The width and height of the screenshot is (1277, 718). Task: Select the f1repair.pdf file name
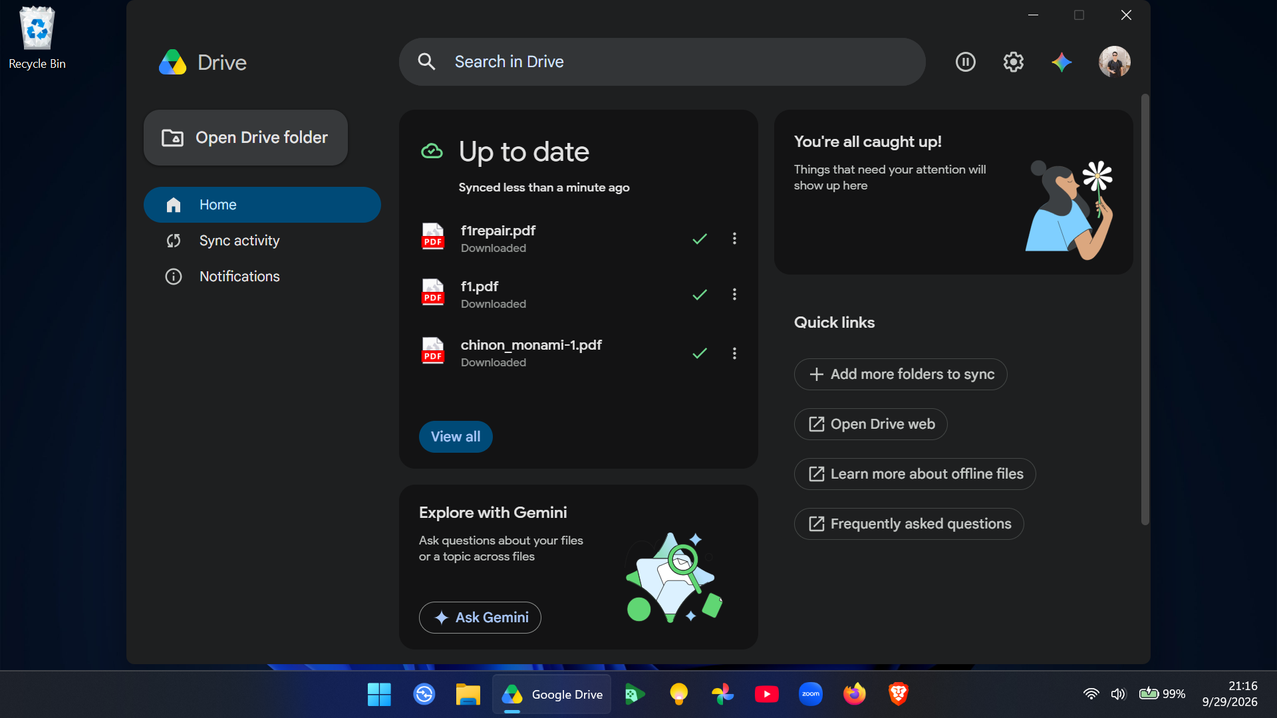(498, 231)
